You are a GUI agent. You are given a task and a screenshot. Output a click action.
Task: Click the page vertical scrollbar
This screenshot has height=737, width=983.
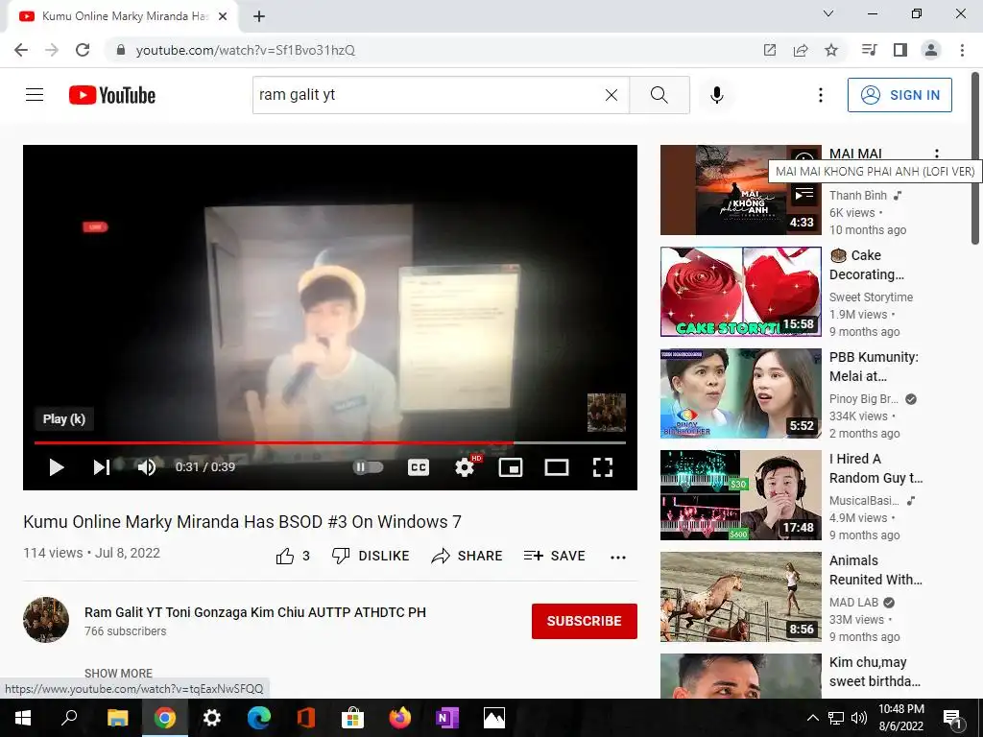pyautogui.click(x=975, y=158)
